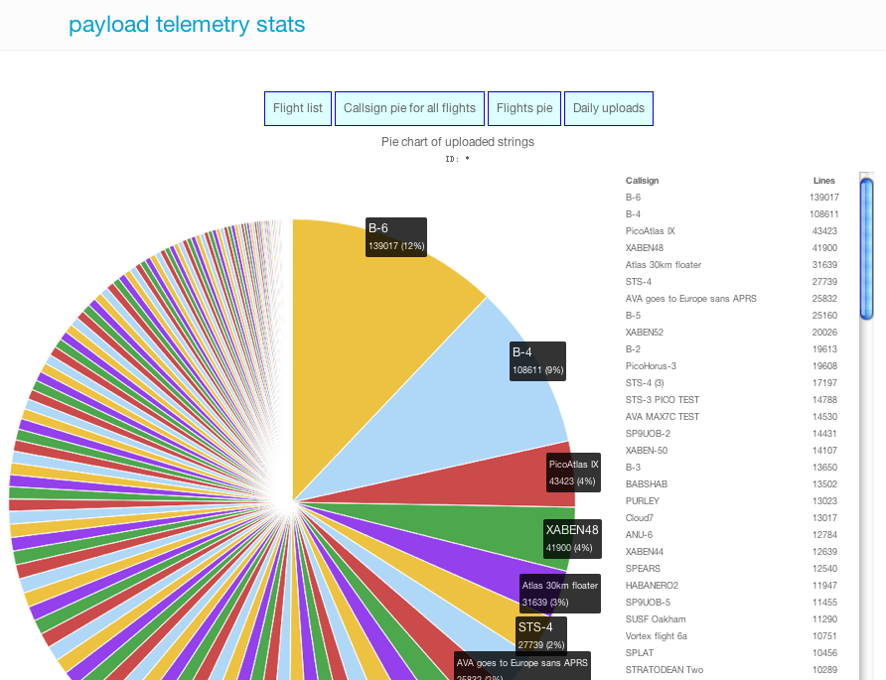The width and height of the screenshot is (886, 680).
Task: Select SPLAT in the legend
Action: pos(732,653)
